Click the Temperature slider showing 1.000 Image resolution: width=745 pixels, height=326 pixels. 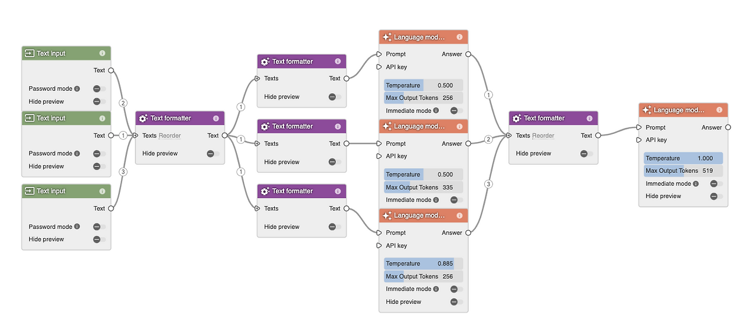pos(683,158)
